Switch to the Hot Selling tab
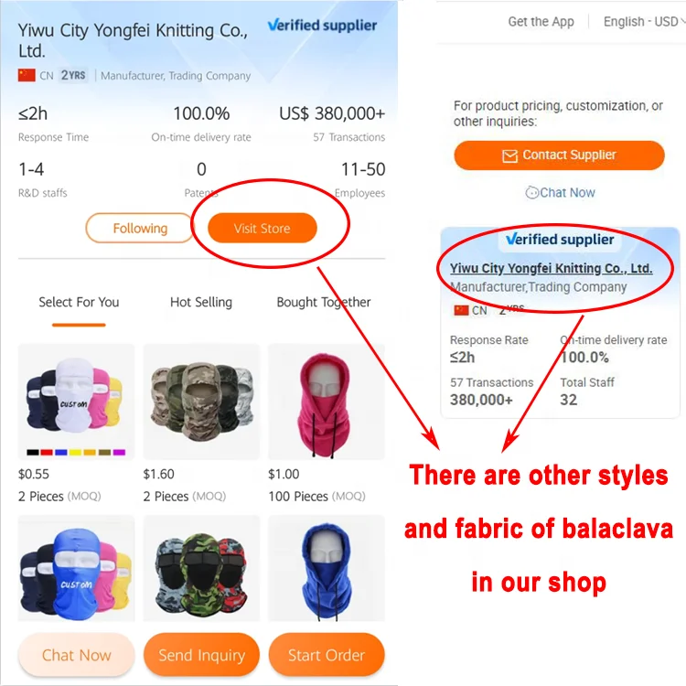This screenshot has width=686, height=686. click(x=201, y=302)
